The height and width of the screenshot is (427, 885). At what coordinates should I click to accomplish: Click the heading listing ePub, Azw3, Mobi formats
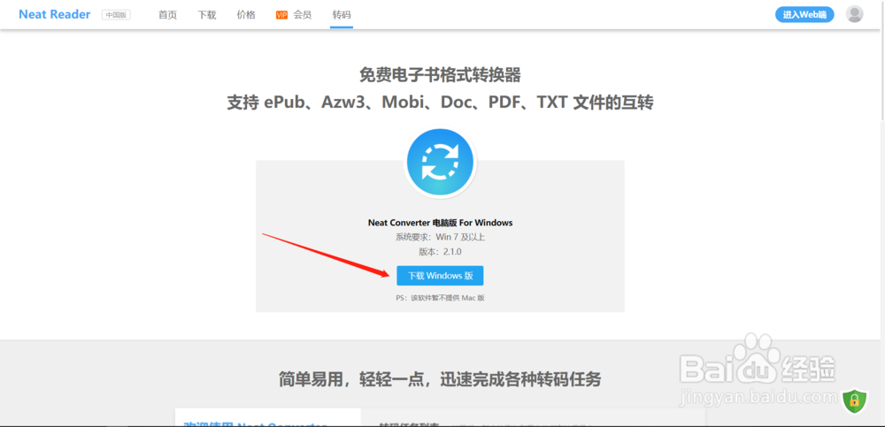click(x=440, y=103)
